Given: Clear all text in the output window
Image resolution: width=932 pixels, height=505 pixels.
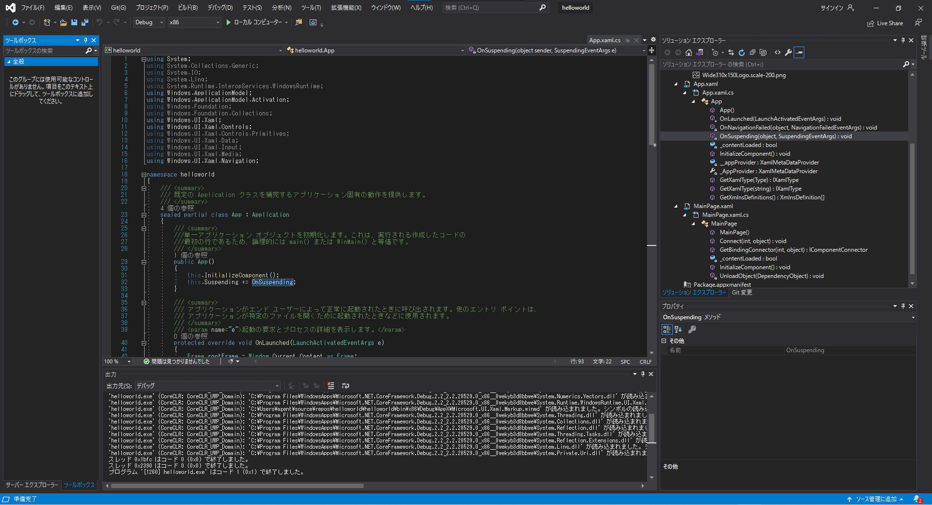Looking at the screenshot, I should pyautogui.click(x=331, y=386).
